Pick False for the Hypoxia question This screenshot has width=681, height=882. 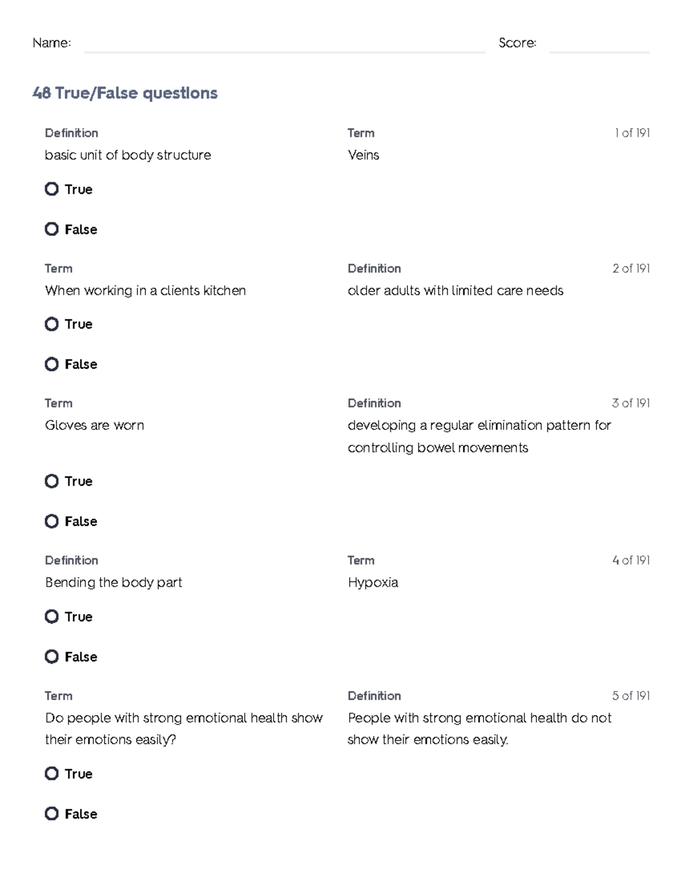pos(52,657)
